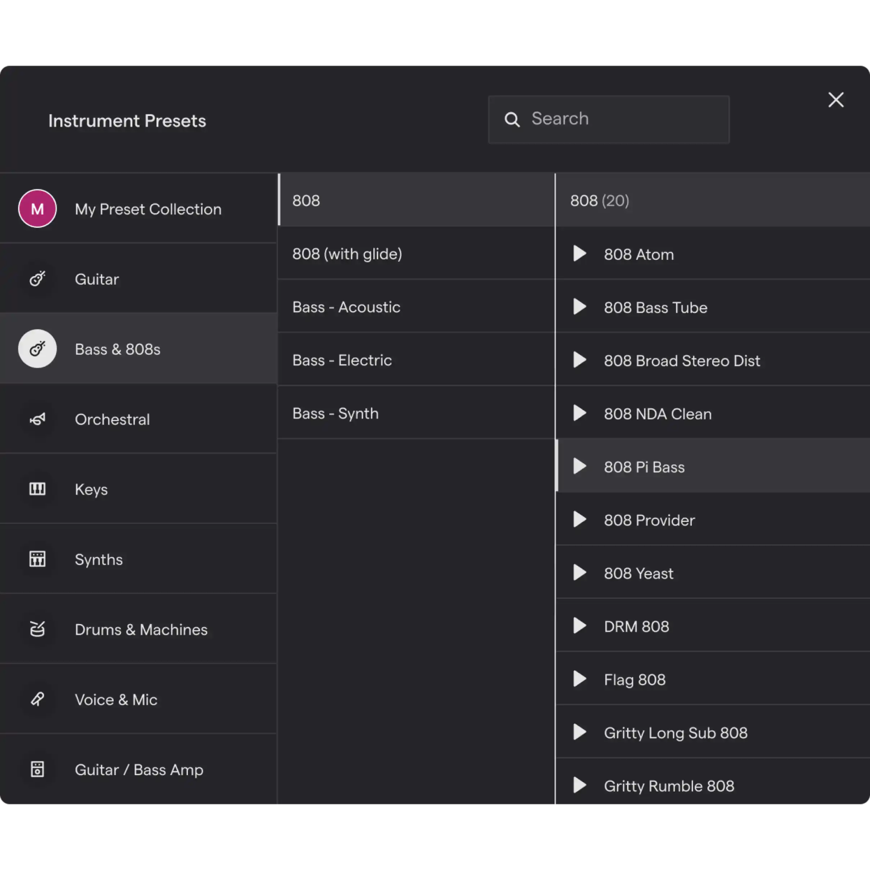Play the 808 Atom preset

click(579, 254)
